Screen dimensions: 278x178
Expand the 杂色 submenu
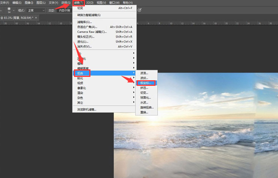[x=104, y=98]
